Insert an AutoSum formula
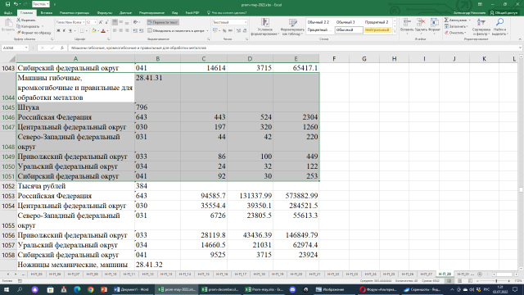 point(455,20)
